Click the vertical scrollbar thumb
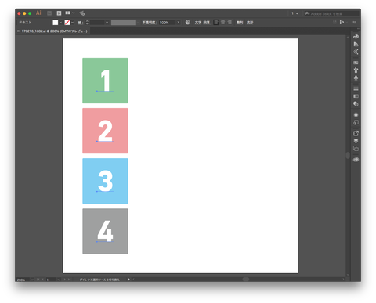 (348, 155)
